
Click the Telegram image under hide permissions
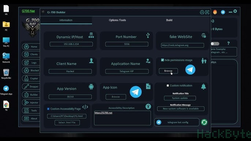point(190,70)
